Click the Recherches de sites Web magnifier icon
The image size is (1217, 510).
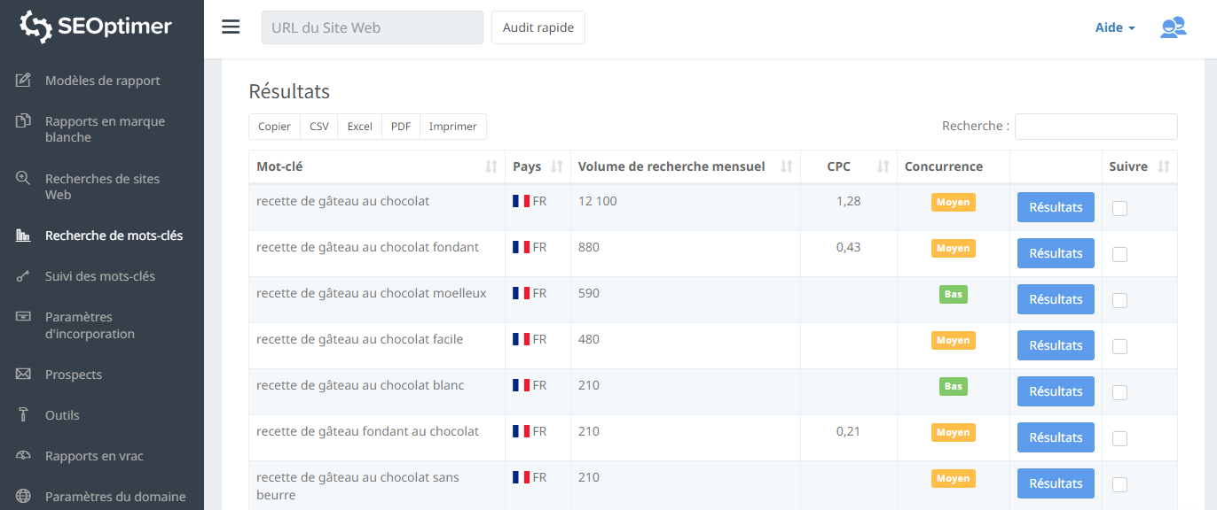pyautogui.click(x=24, y=178)
